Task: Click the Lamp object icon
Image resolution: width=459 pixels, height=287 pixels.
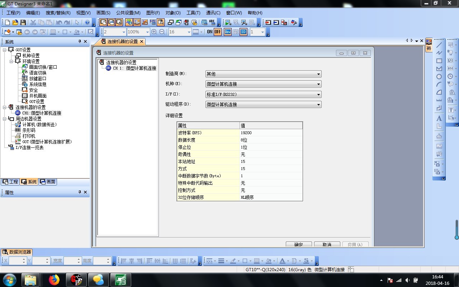Action: point(451,53)
